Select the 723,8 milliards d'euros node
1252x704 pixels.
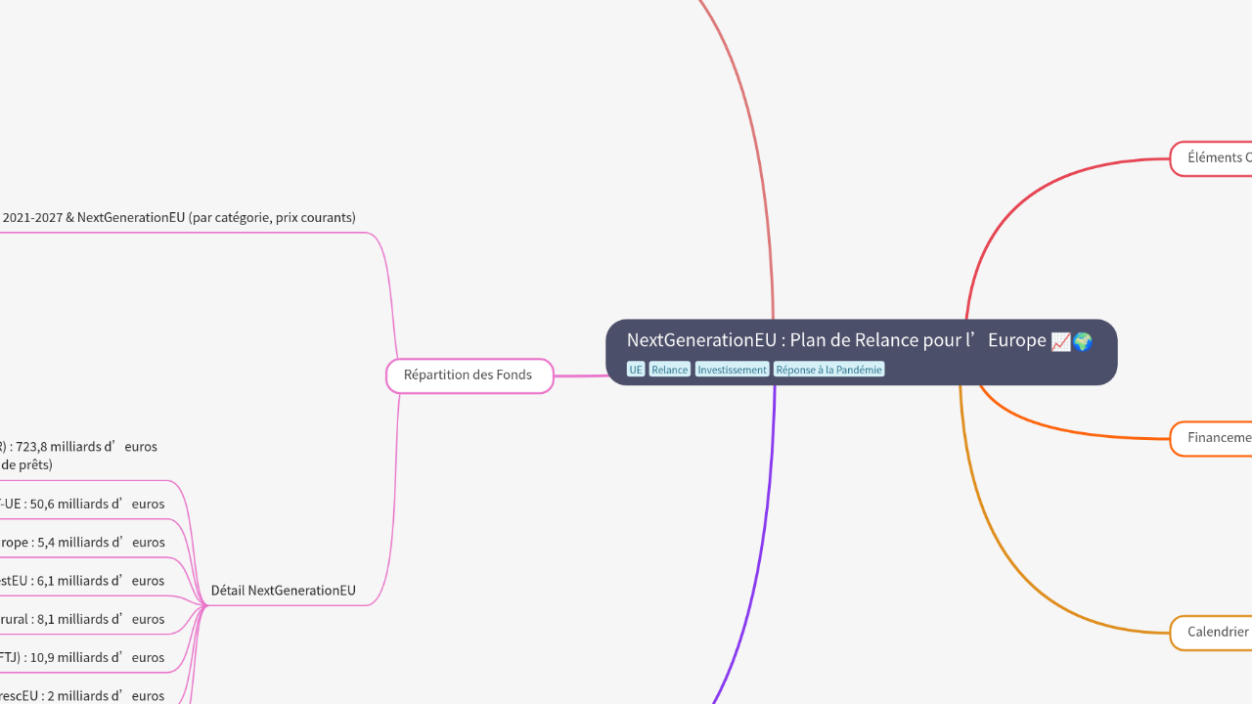click(x=78, y=456)
